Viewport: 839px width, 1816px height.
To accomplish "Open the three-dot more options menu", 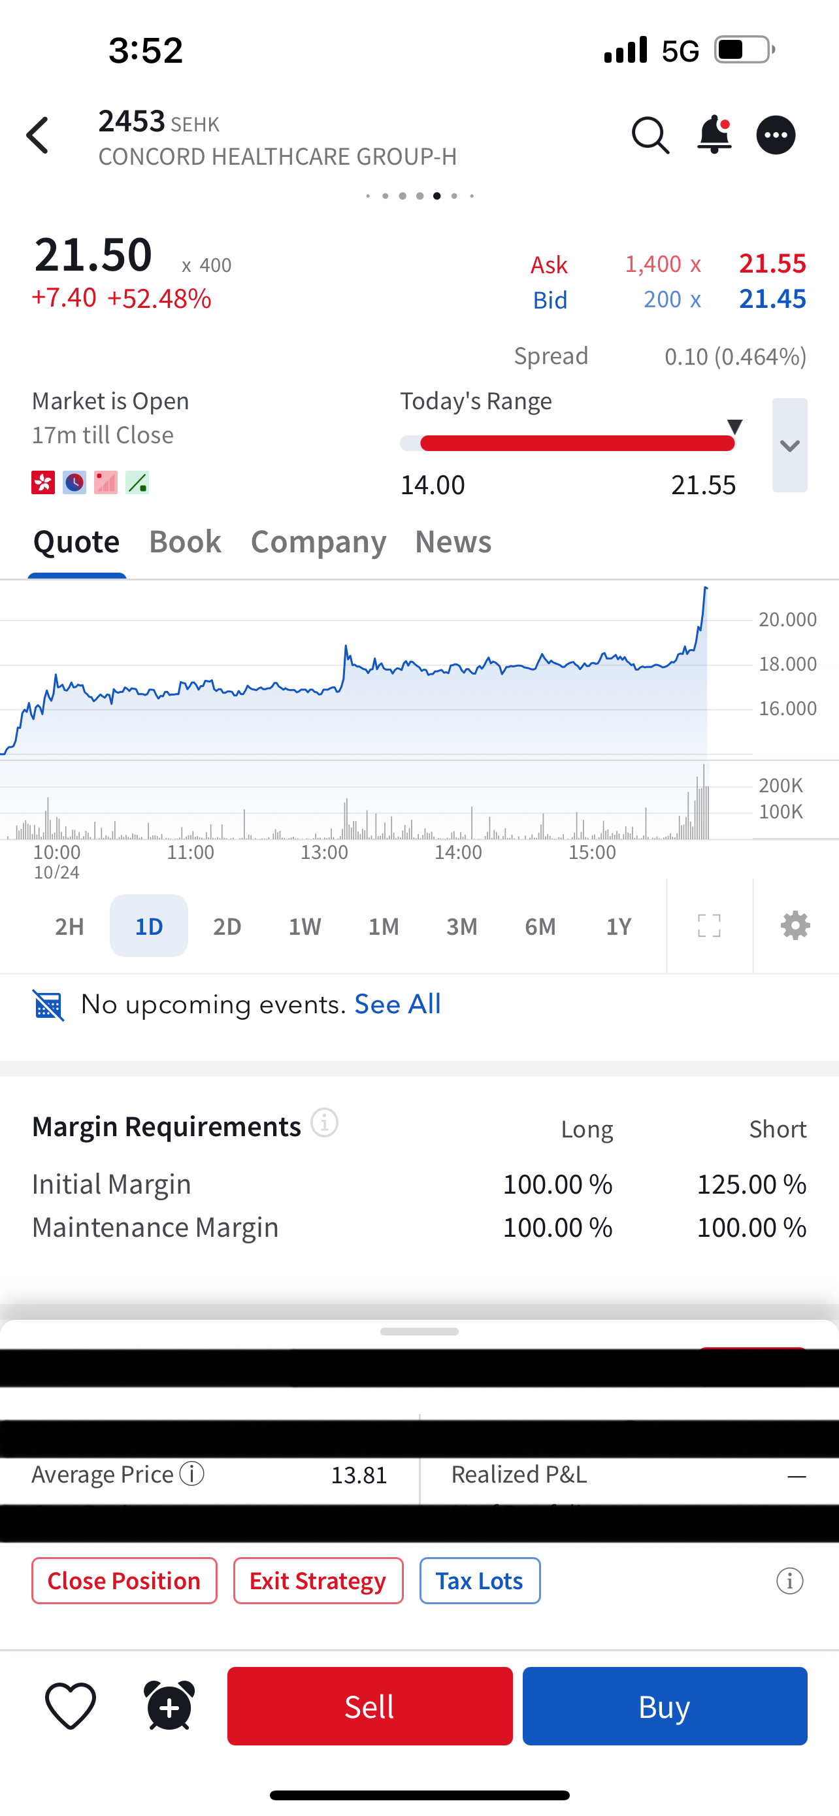I will tap(776, 135).
